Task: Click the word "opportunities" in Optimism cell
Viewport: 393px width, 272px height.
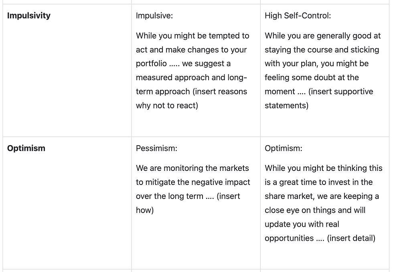Action: point(289,238)
